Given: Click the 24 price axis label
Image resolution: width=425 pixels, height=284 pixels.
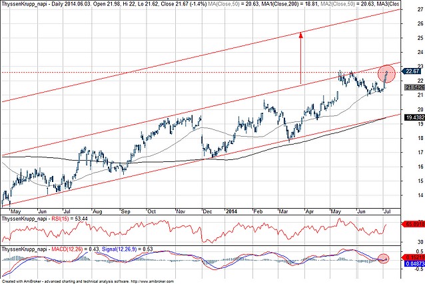Looking at the screenshot, I should (420, 52).
